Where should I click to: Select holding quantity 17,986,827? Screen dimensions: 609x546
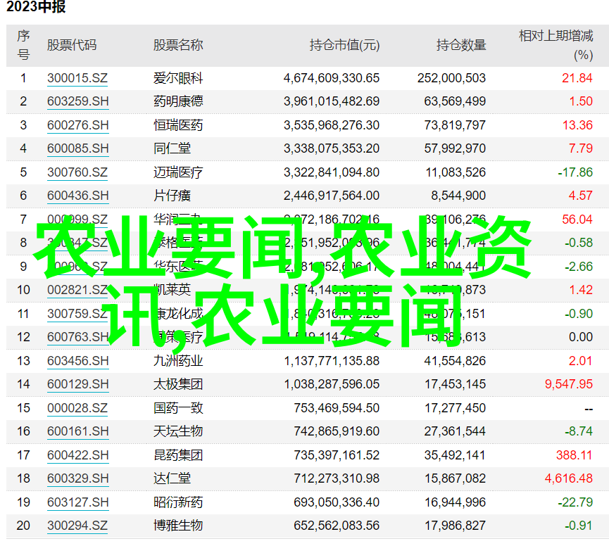tap(455, 525)
